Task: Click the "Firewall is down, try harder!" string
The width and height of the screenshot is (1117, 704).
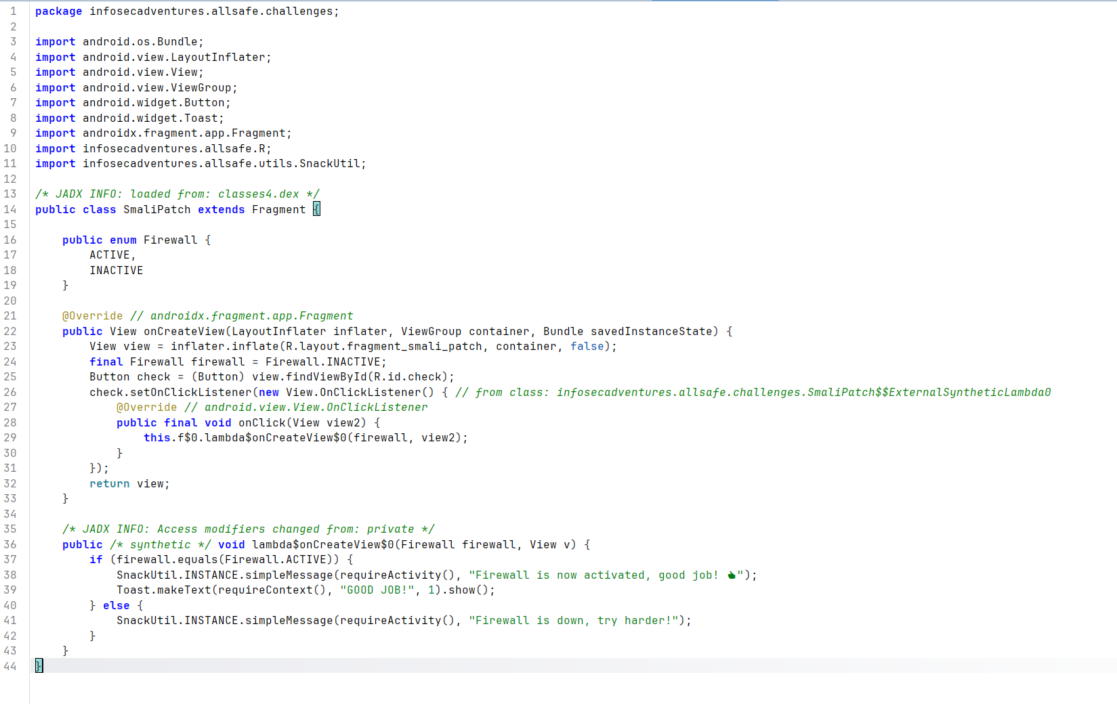Action: [x=573, y=621]
